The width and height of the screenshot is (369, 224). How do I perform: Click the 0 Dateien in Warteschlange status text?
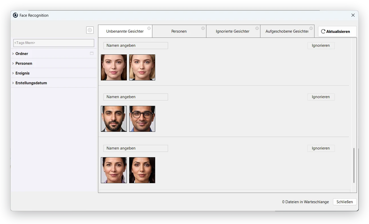(x=305, y=202)
